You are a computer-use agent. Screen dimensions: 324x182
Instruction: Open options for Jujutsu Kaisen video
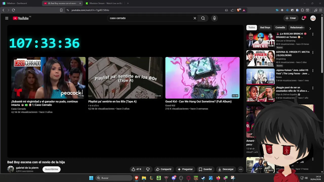(313, 71)
